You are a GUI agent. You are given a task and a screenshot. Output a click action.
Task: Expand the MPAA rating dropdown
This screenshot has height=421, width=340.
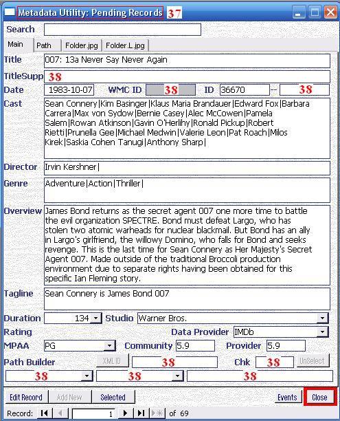(x=109, y=346)
